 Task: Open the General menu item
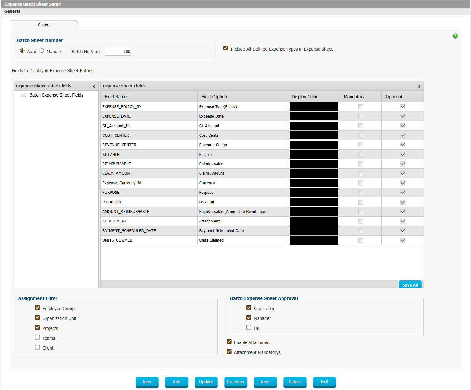(12, 11)
